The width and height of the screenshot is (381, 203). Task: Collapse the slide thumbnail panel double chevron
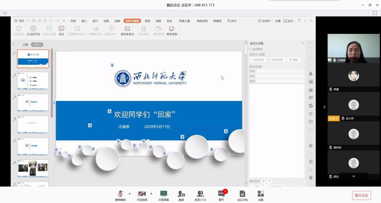coord(13,44)
